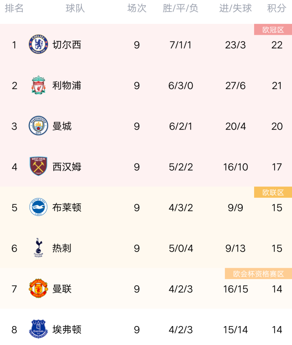Image resolution: width=292 pixels, height=345 pixels.
Task: Click the Manchester City club crest
Action: coord(39,126)
